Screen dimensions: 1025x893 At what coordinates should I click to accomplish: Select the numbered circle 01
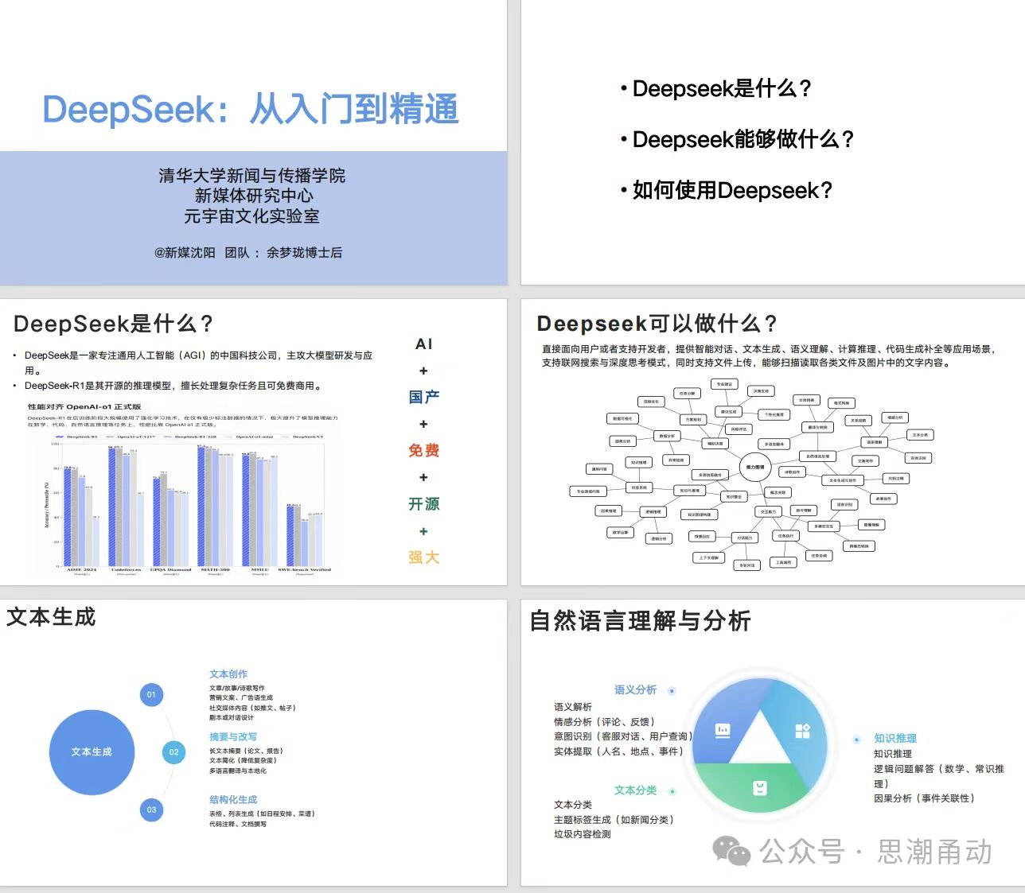click(x=151, y=694)
